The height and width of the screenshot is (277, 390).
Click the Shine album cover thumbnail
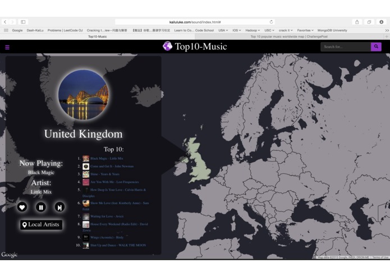pyautogui.click(x=86, y=174)
